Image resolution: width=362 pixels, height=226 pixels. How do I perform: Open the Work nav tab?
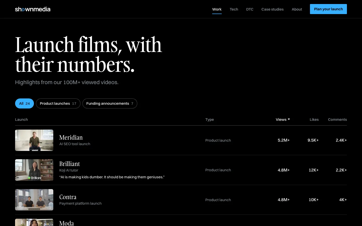coord(217,9)
